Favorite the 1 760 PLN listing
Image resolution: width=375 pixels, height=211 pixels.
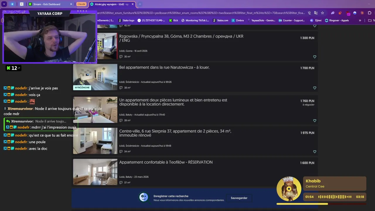(x=315, y=121)
